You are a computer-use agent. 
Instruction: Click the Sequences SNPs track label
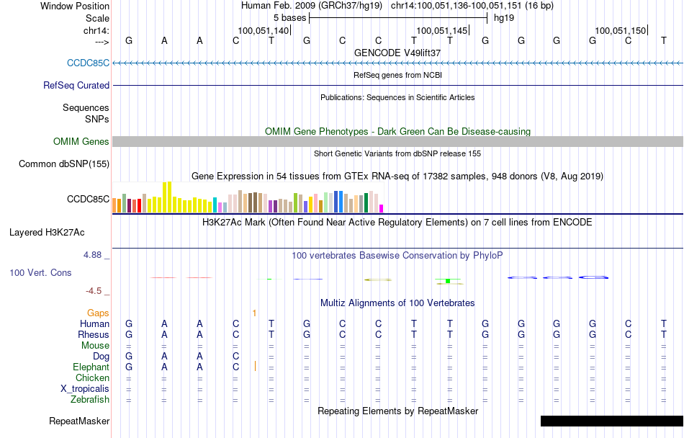pos(86,113)
